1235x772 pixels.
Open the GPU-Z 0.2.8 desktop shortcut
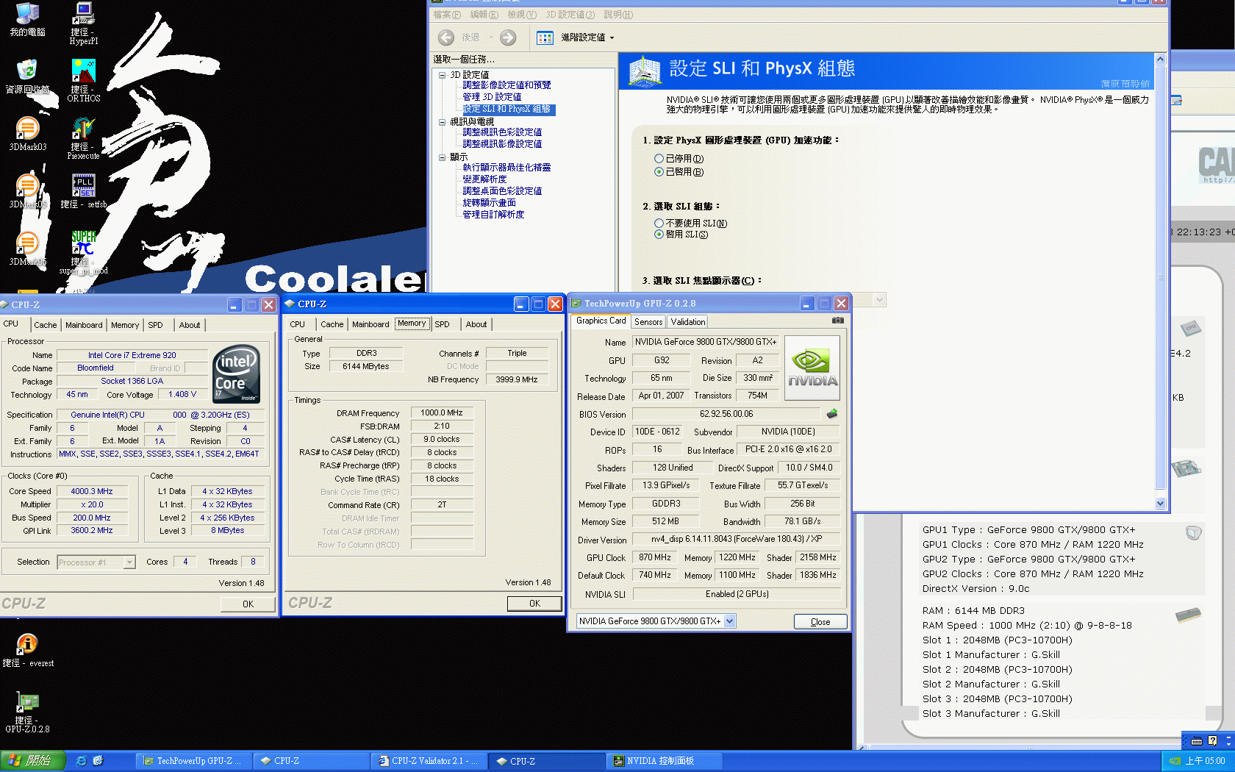(x=28, y=712)
